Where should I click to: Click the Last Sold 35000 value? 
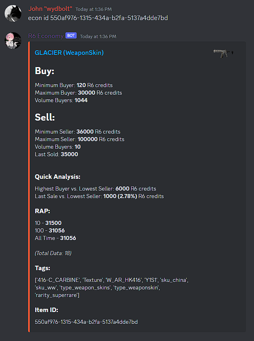[70, 155]
